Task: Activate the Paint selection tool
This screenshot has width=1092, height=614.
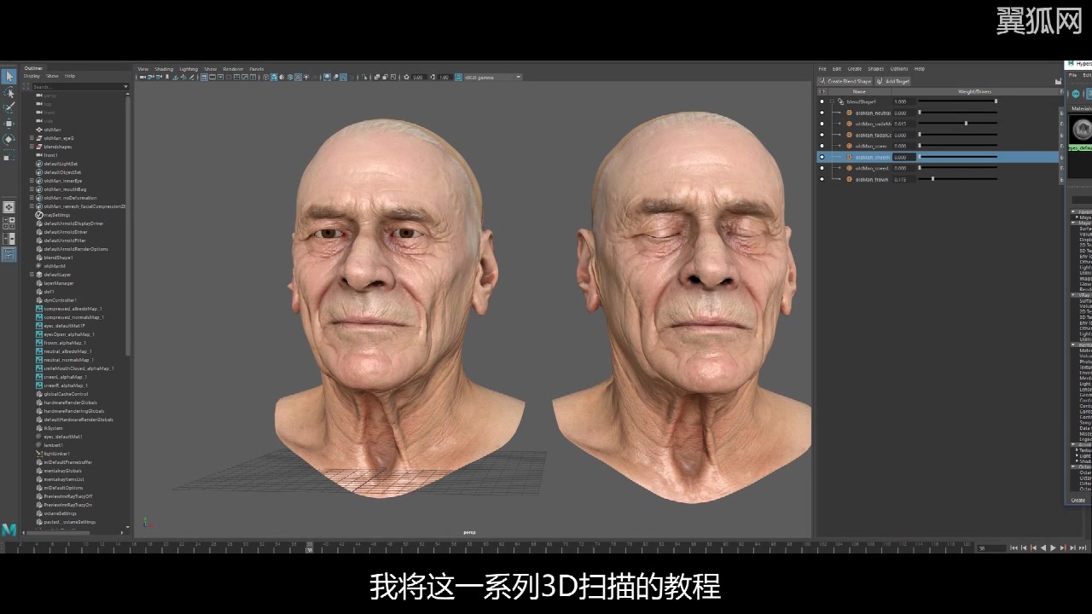Action: point(9,107)
